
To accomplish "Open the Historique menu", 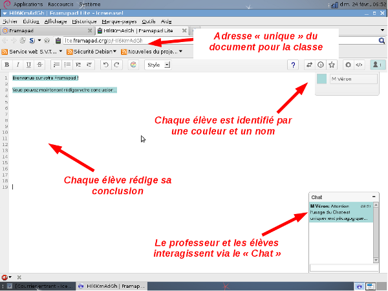I will tap(83, 21).
